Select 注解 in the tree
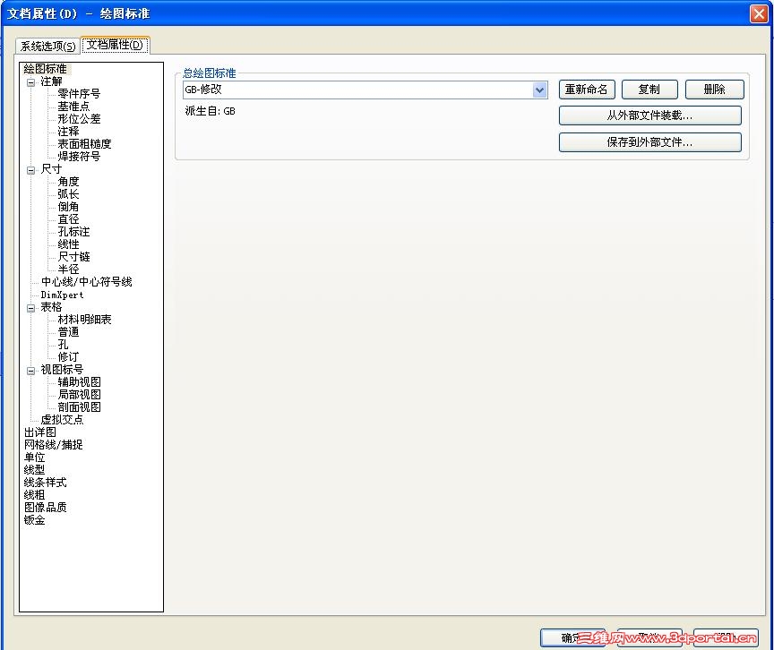 coord(51,81)
